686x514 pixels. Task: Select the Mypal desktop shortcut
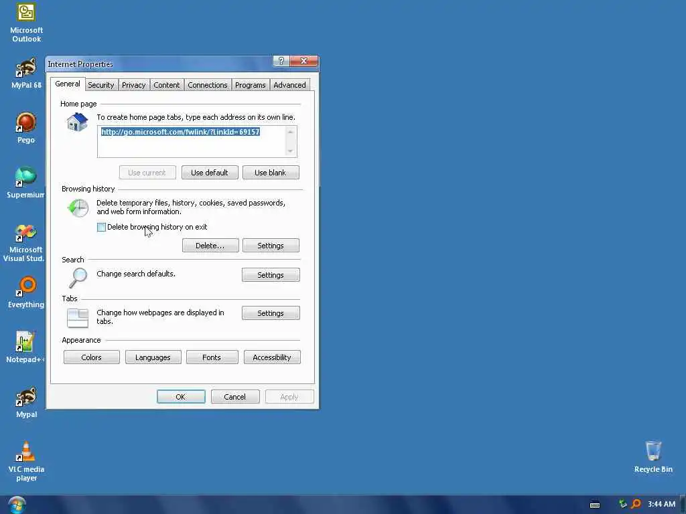[26, 402]
